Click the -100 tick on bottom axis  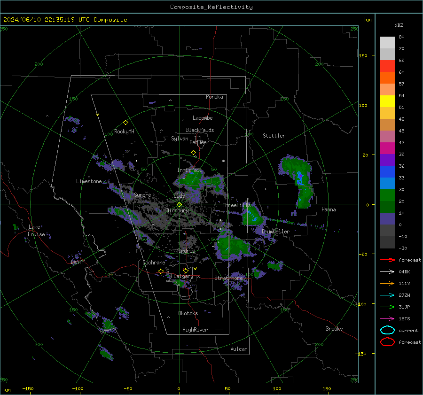click(x=78, y=388)
